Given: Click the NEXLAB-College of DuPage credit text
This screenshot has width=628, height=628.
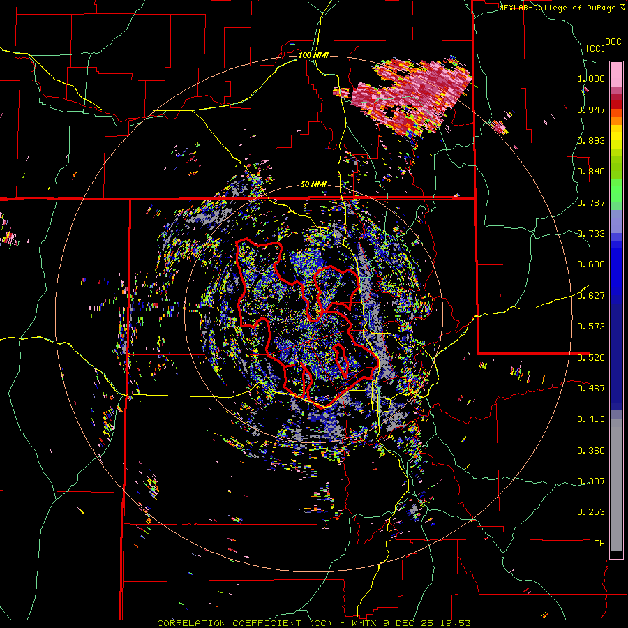Looking at the screenshot, I should click(x=561, y=8).
